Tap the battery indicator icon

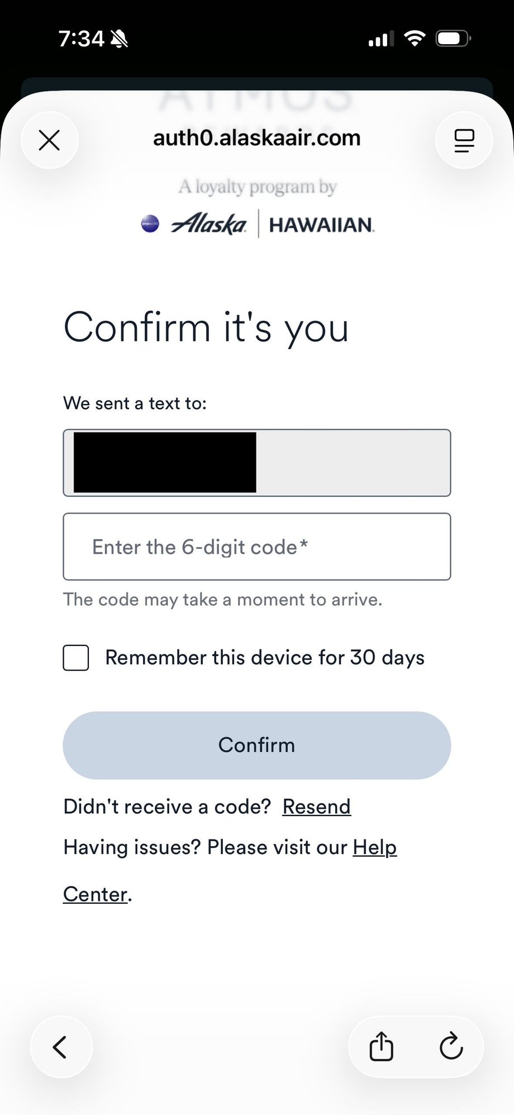click(454, 39)
